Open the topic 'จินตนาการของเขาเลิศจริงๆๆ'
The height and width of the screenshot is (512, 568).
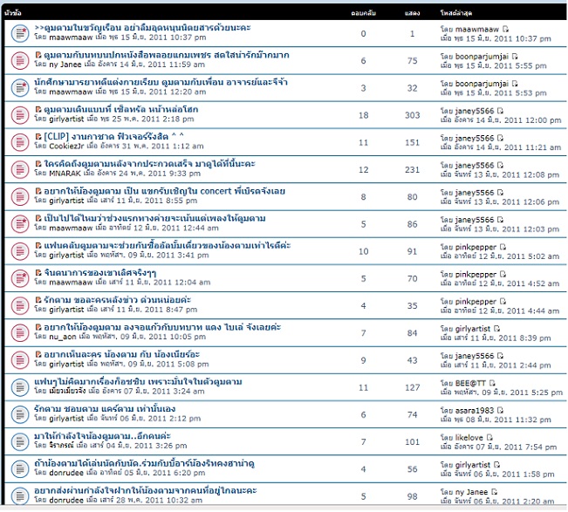click(100, 273)
